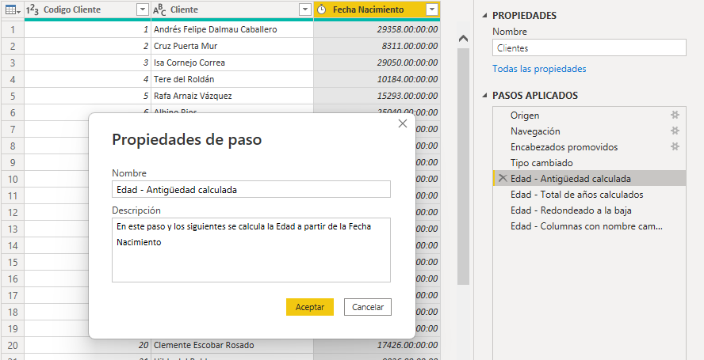The height and width of the screenshot is (360, 704).
Task: Select the Tipo cambiado step
Action: pos(589,162)
